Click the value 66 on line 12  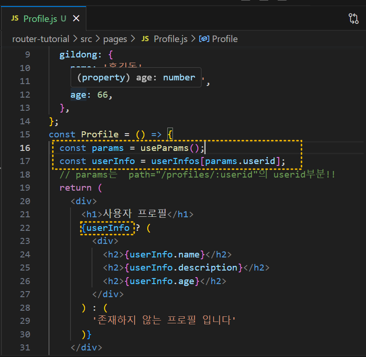point(102,95)
